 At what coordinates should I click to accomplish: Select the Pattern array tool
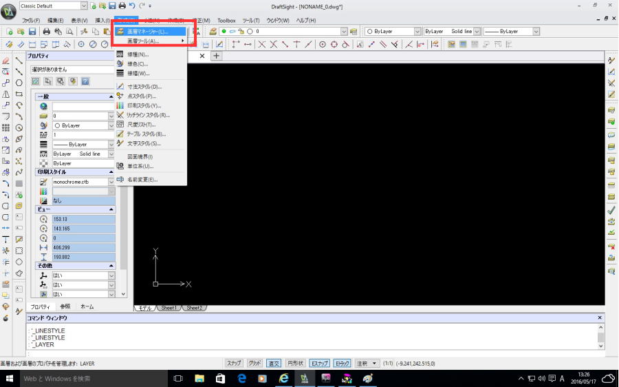coord(6,127)
